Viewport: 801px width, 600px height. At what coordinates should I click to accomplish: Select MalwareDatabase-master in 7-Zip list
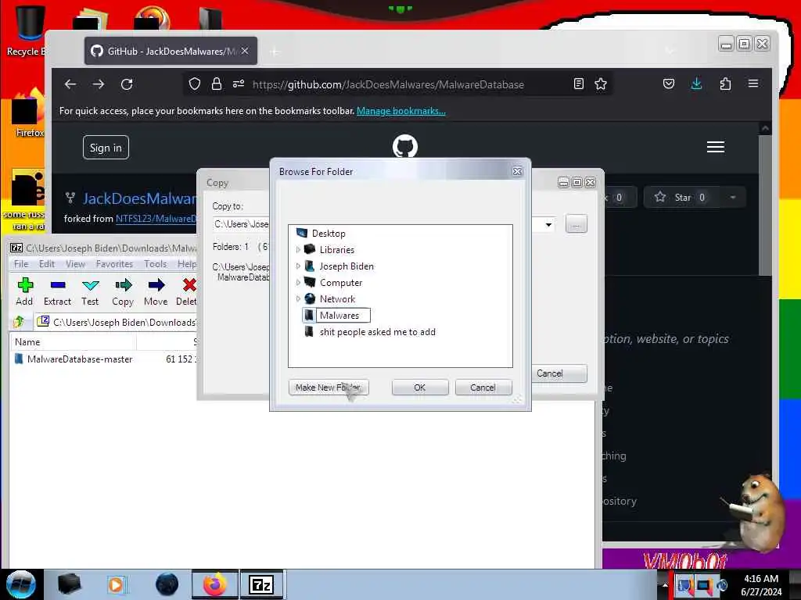tap(80, 359)
